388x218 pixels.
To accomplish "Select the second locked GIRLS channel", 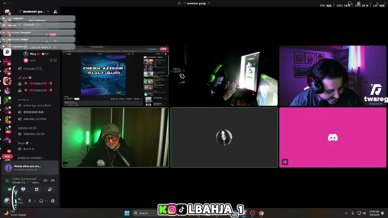I will [37, 90].
